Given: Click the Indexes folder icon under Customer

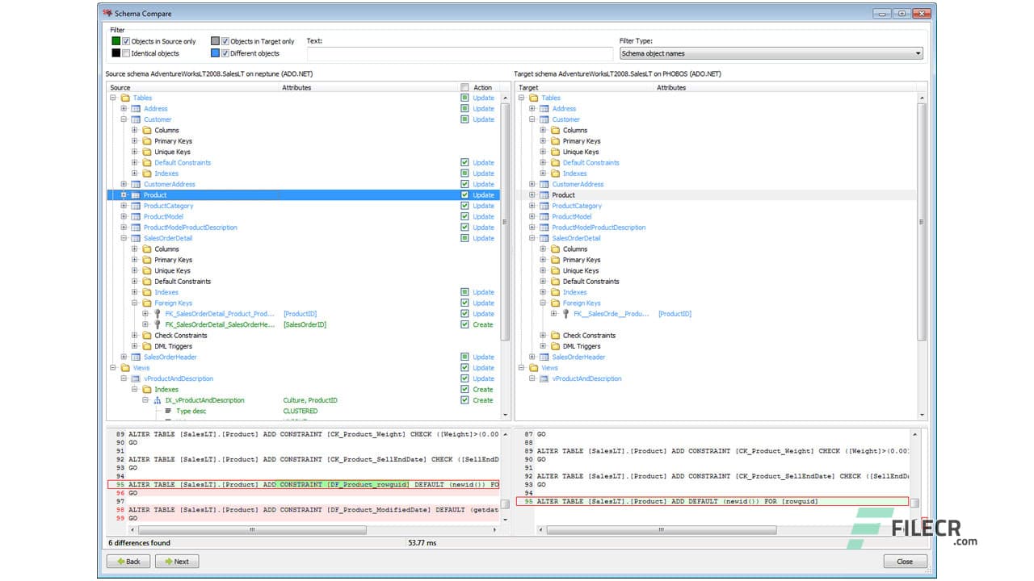Looking at the screenshot, I should [x=146, y=173].
